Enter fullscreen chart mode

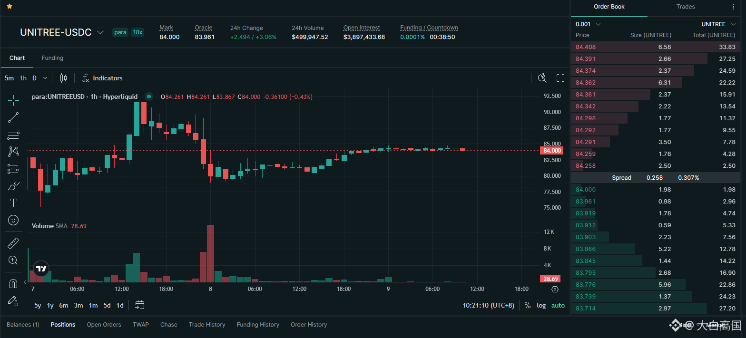[x=560, y=78]
